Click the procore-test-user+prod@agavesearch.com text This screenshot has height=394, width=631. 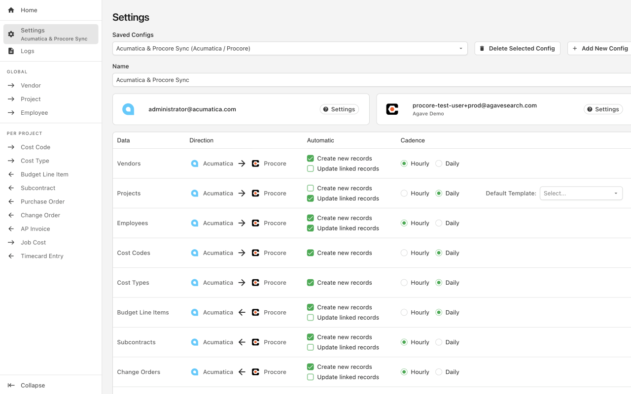click(475, 105)
